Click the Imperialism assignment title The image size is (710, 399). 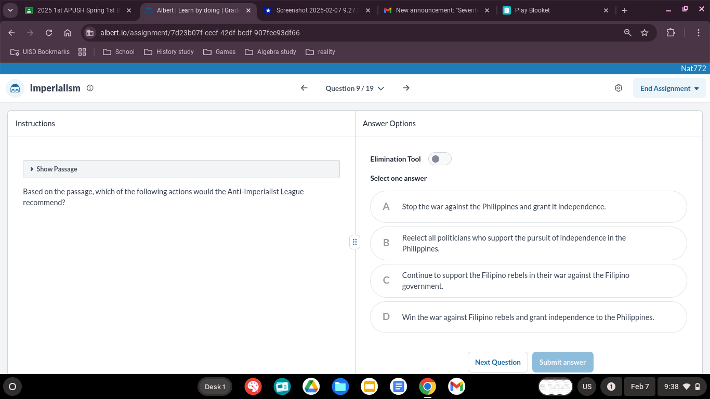point(55,88)
